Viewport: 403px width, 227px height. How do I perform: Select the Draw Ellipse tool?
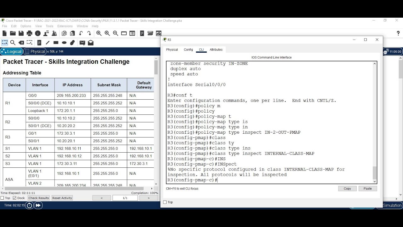click(x=64, y=43)
